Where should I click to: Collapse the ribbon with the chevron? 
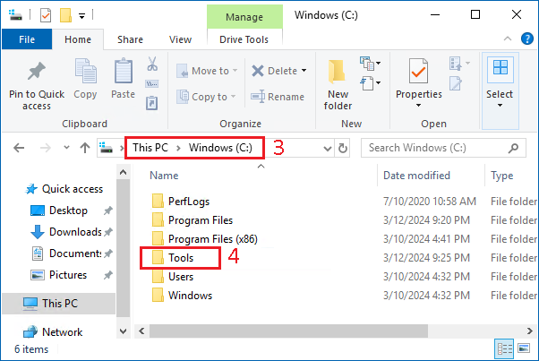pyautogui.click(x=508, y=39)
